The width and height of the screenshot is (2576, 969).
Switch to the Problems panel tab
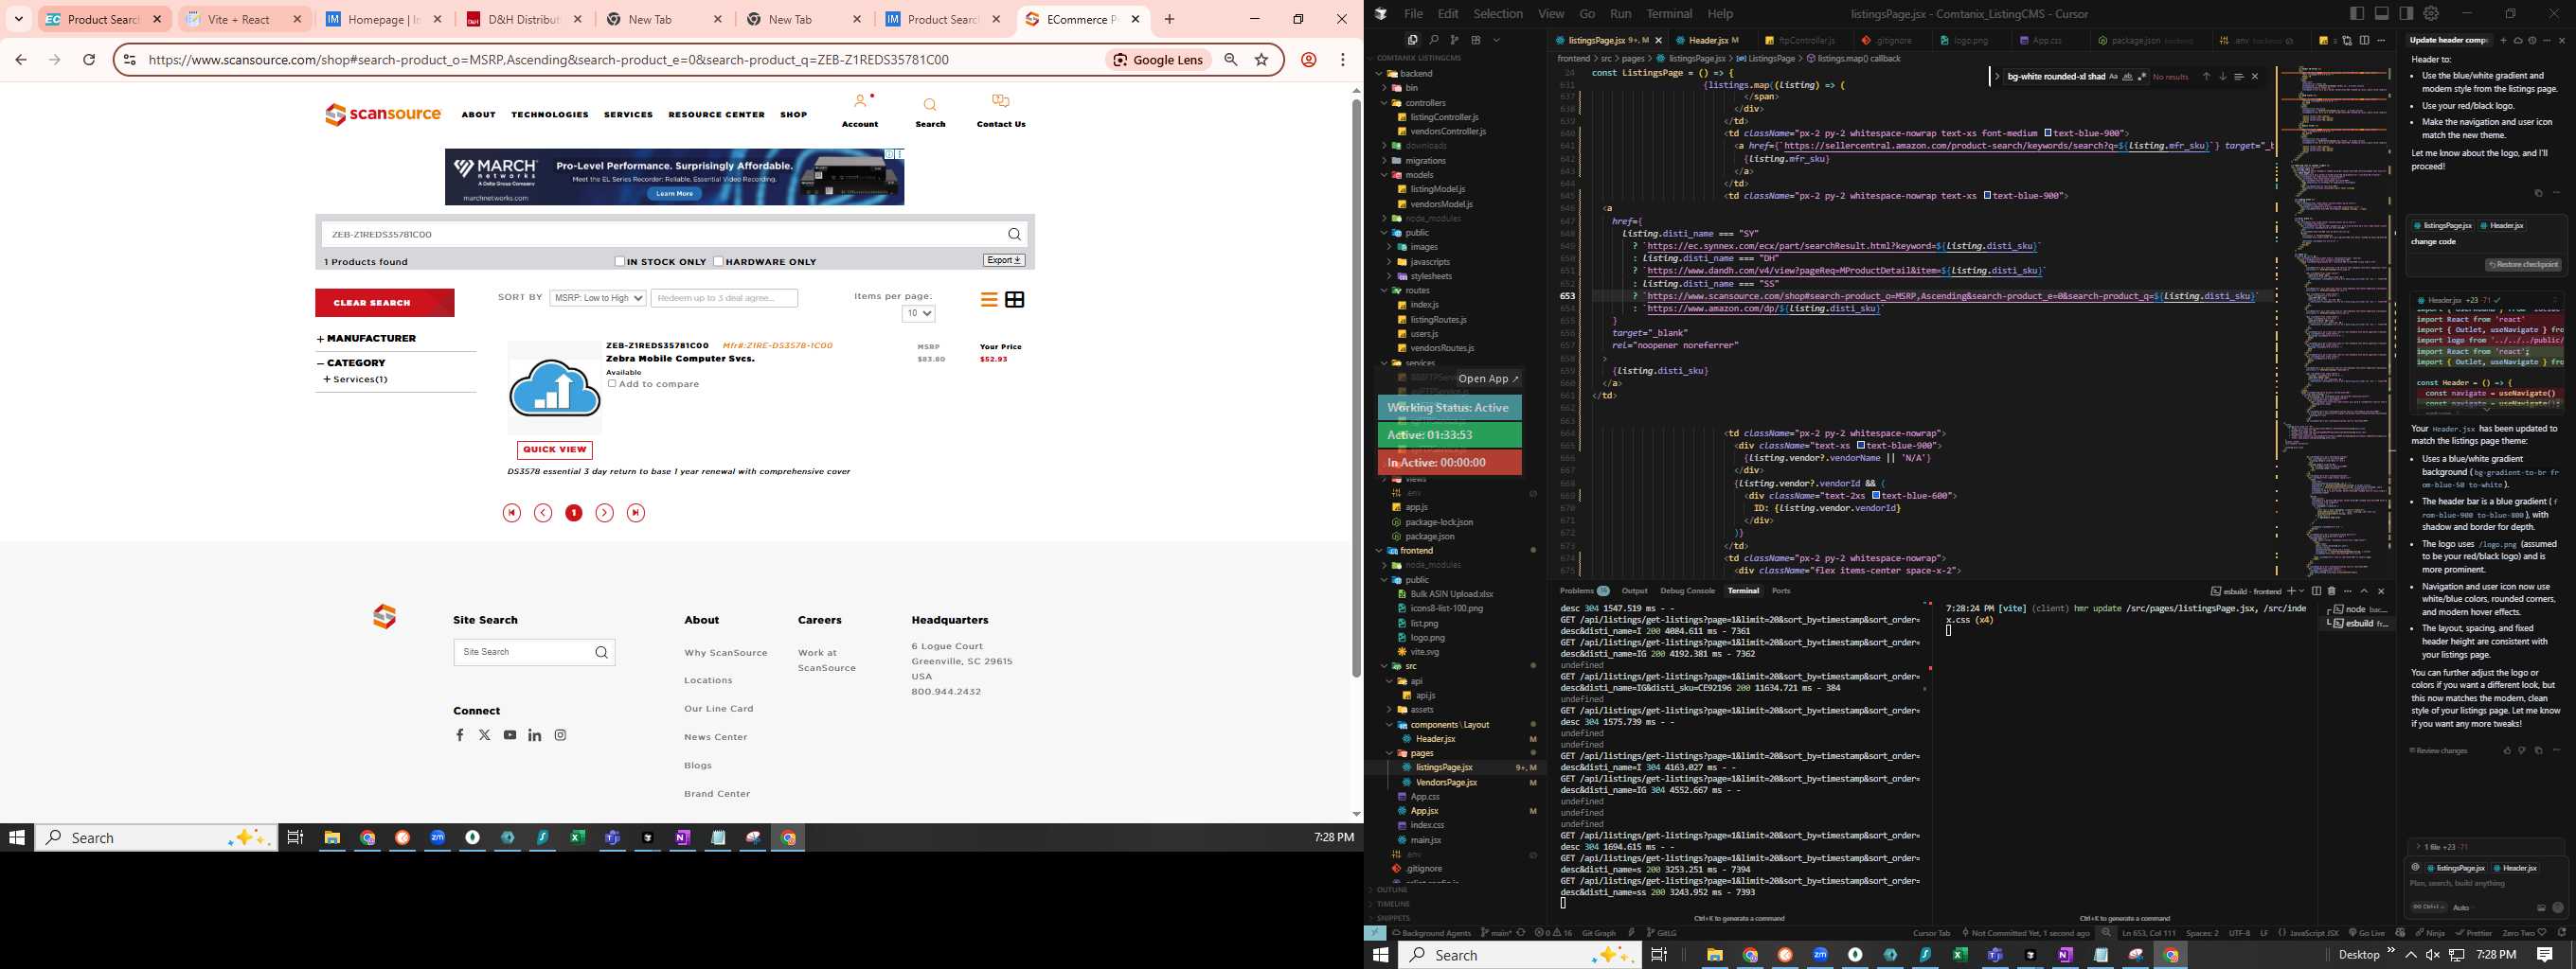(x=1584, y=590)
